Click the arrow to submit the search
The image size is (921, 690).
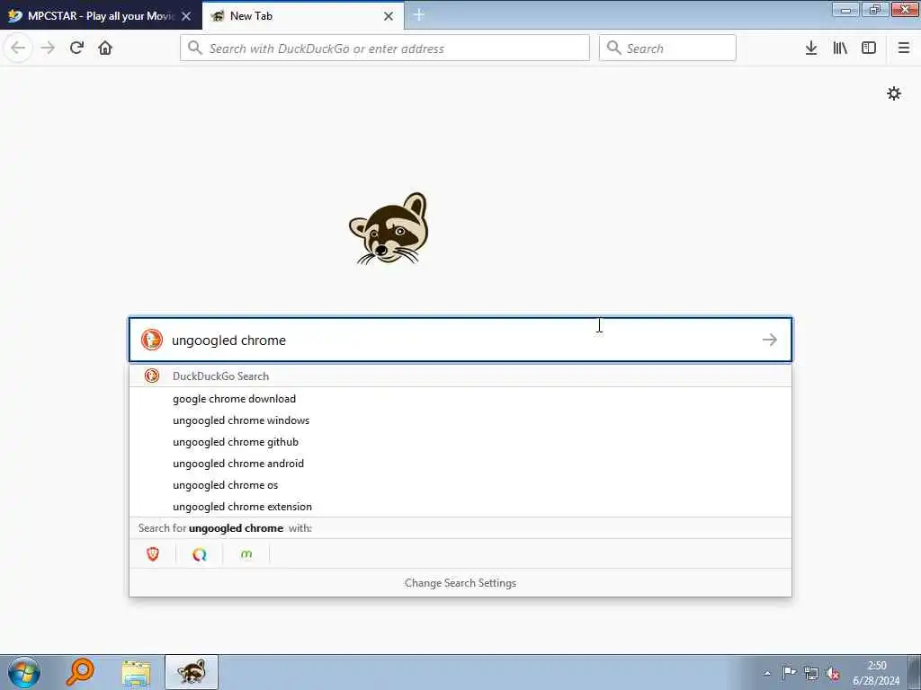(x=770, y=340)
